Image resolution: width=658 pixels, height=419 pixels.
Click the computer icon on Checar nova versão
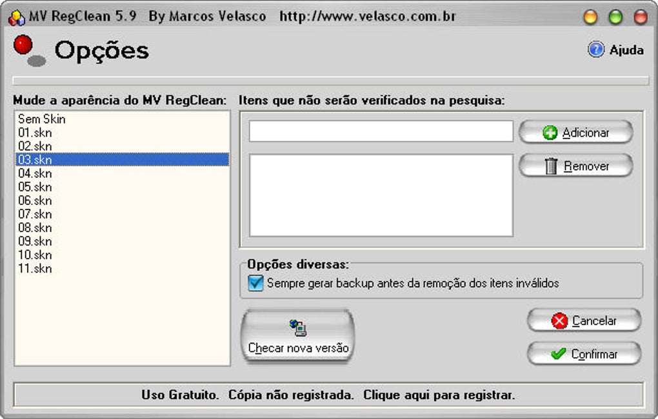297,327
